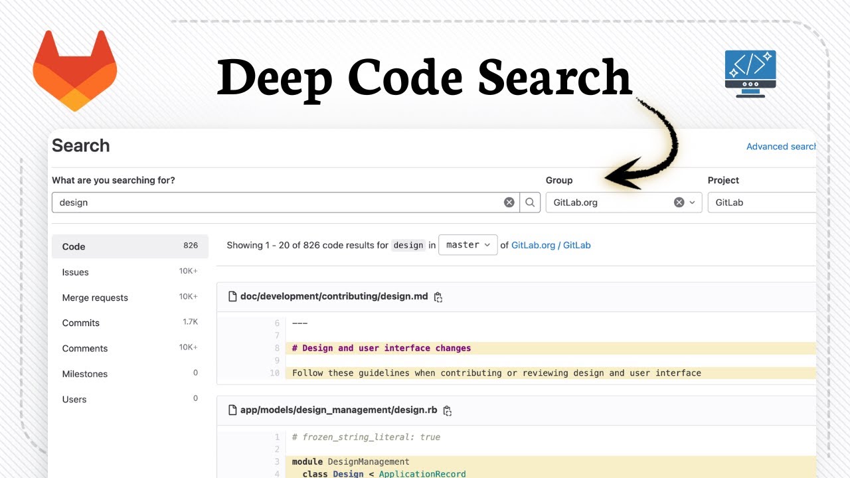Viewport: 850px width, 478px height.
Task: Click line number 3 in design.rb
Action: [277, 461]
